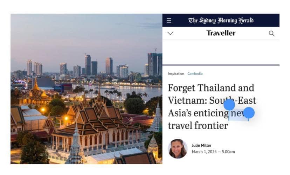Click the search magnifier icon
Viewport: 290px width, 175px height.
(x=271, y=34)
